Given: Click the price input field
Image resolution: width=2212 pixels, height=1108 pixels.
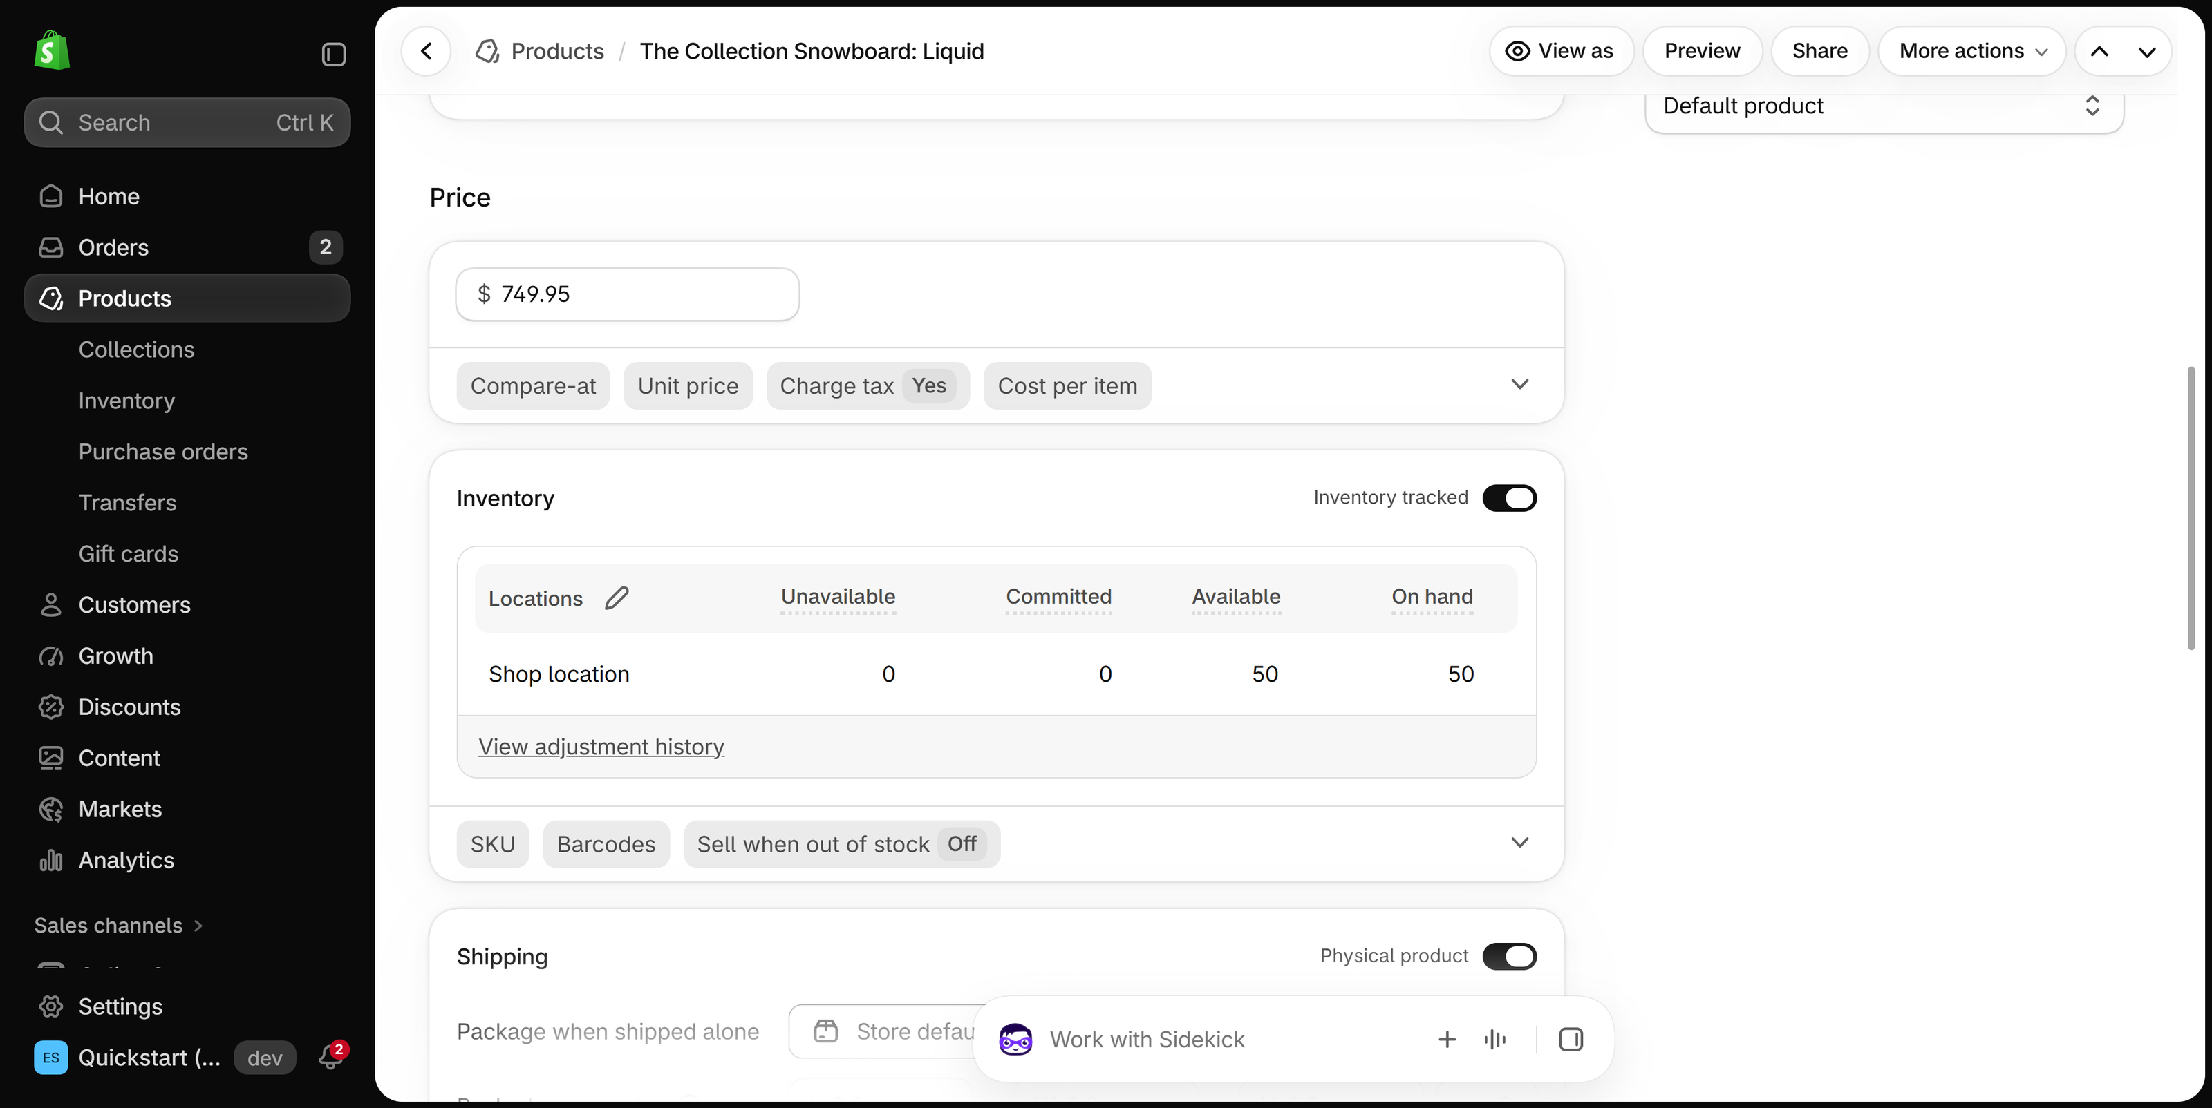Looking at the screenshot, I should tap(627, 294).
